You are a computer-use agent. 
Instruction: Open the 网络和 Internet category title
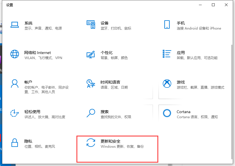[x=38, y=53]
